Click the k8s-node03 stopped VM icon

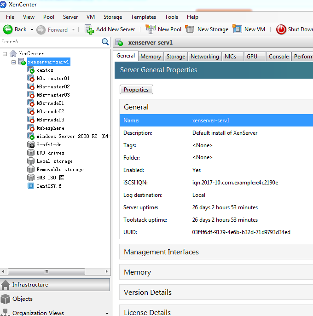(x=31, y=120)
